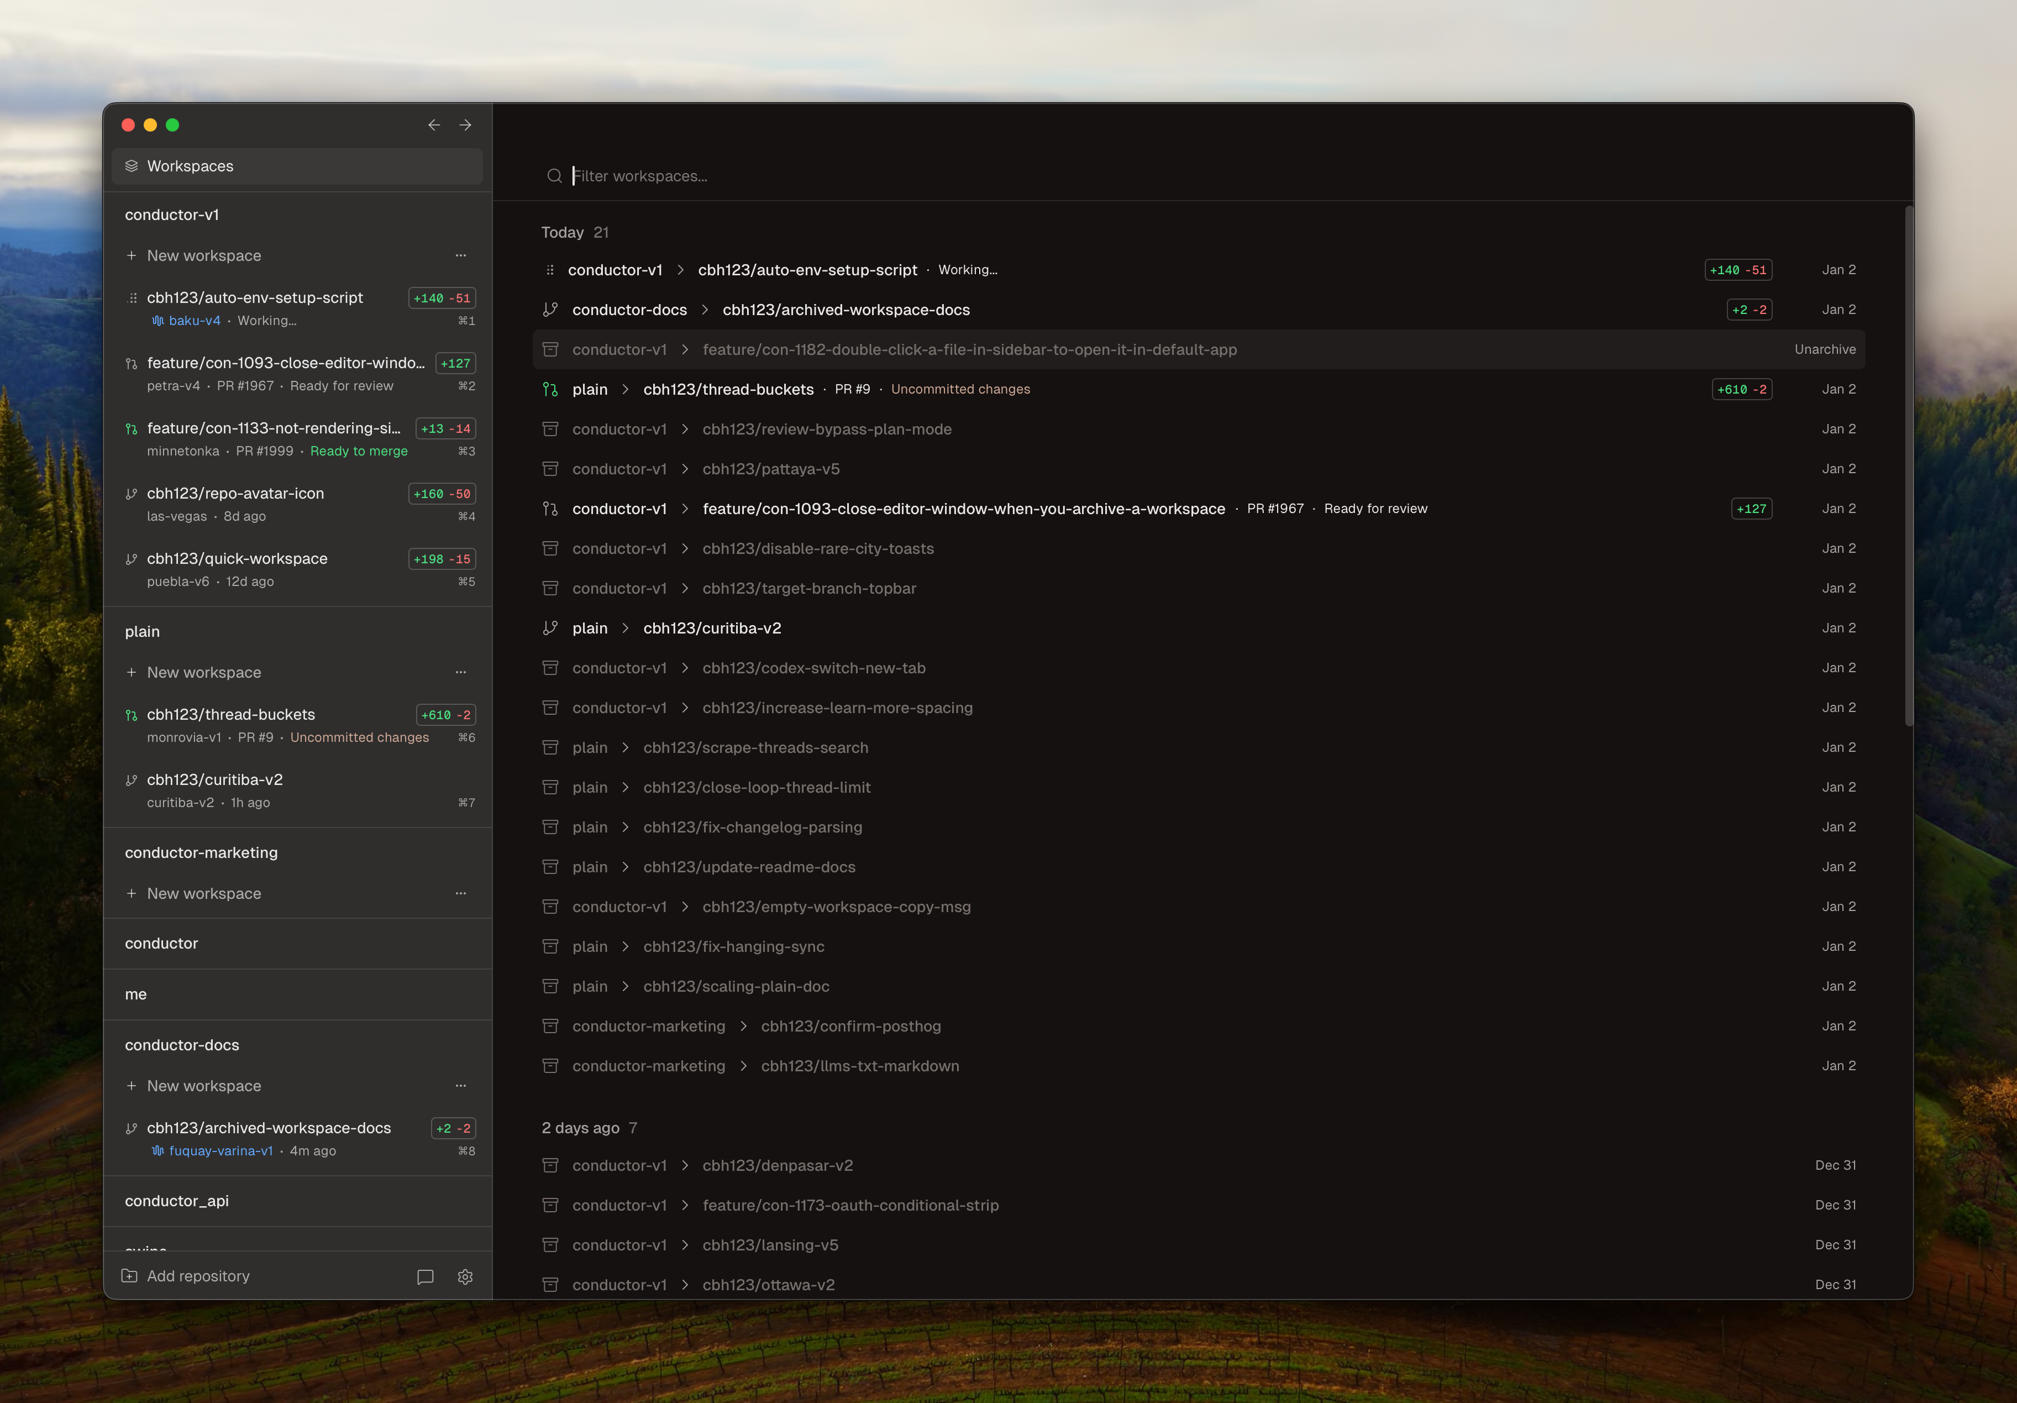Click the forward navigation arrow

tap(465, 125)
